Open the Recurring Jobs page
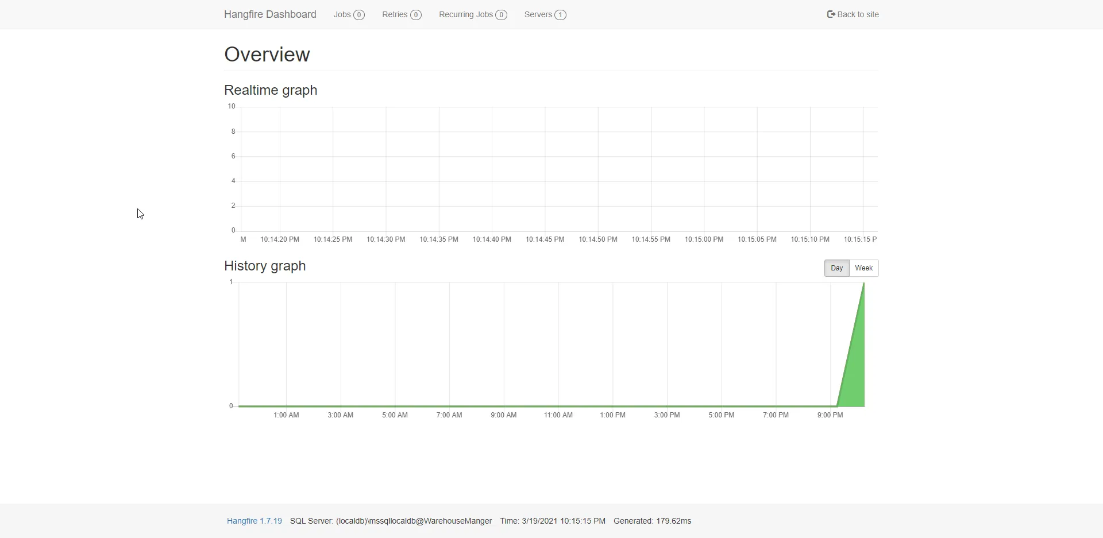The height and width of the screenshot is (538, 1103). [x=465, y=14]
